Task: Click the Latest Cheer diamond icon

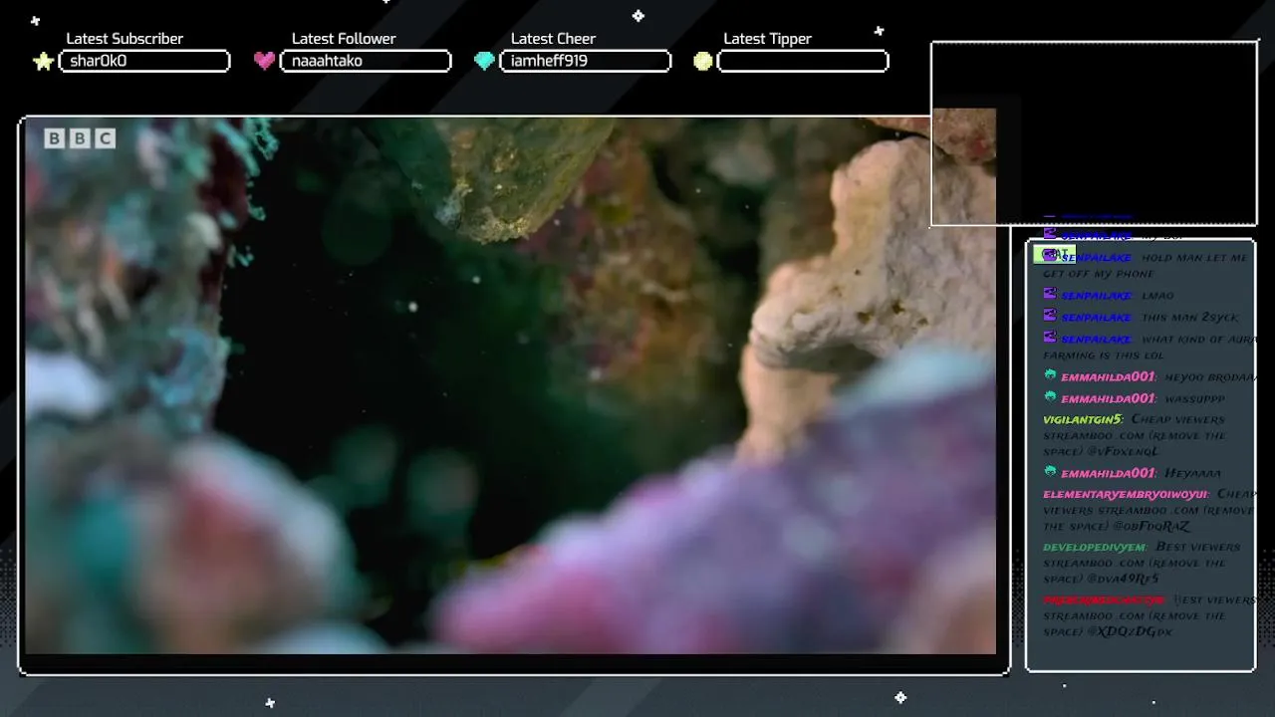Action: [x=484, y=61]
